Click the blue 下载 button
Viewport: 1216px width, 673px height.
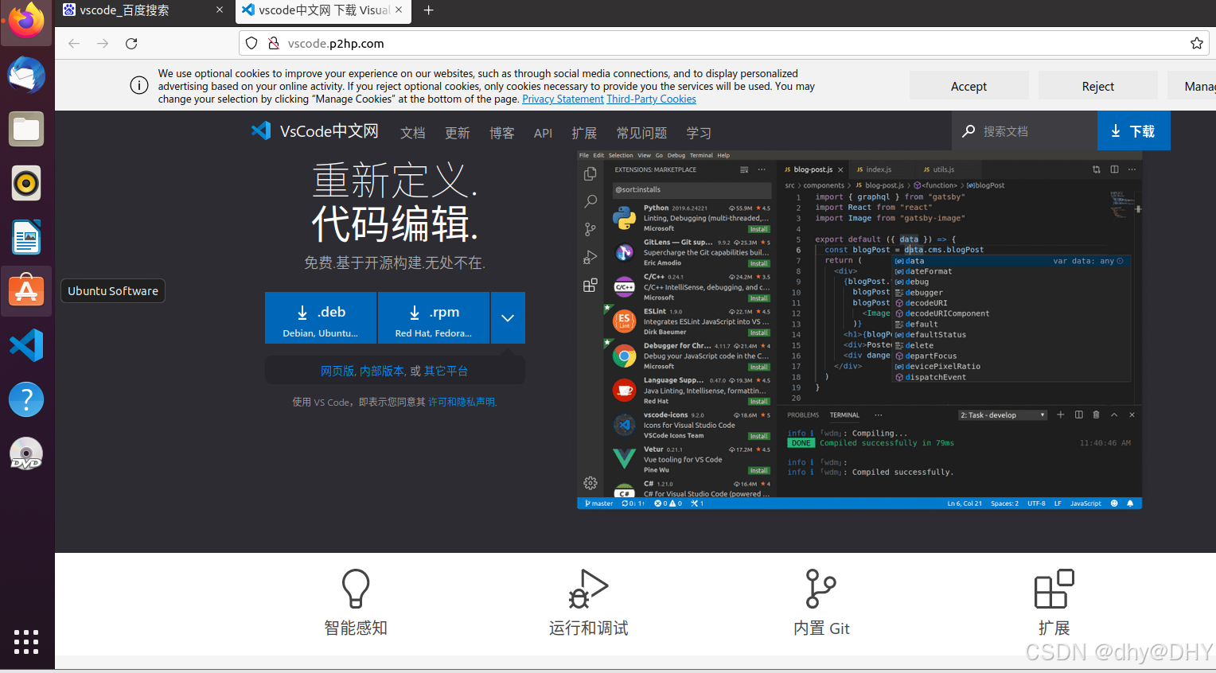click(1133, 130)
